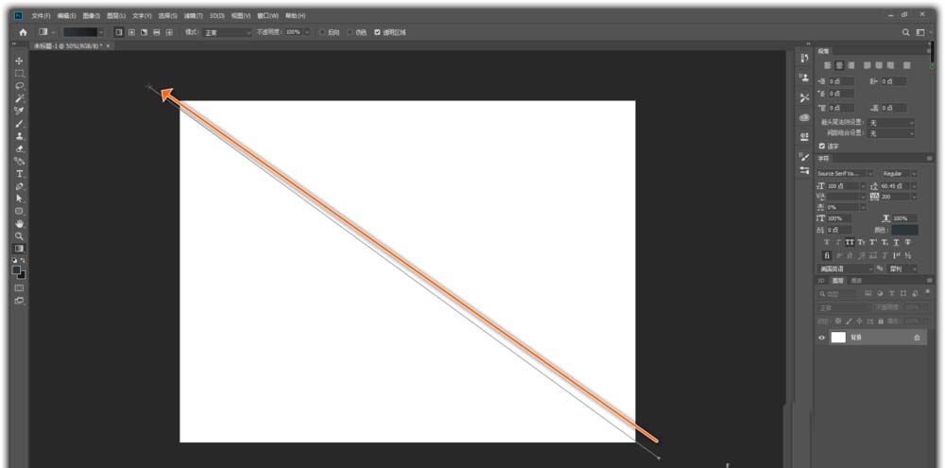Image resolution: width=945 pixels, height=468 pixels.
Task: Choose the angle gradient style icon
Action: (x=144, y=32)
